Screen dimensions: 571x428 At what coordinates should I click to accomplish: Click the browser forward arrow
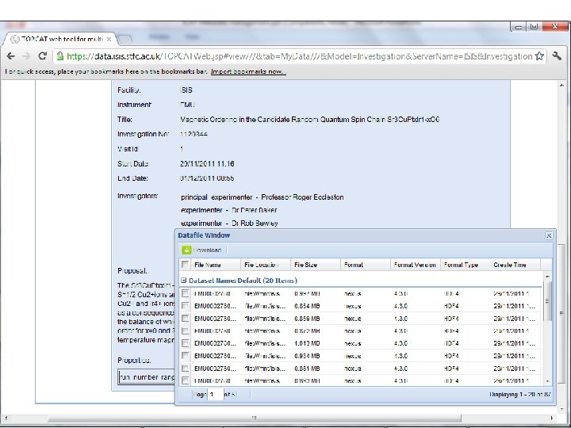pyautogui.click(x=27, y=56)
